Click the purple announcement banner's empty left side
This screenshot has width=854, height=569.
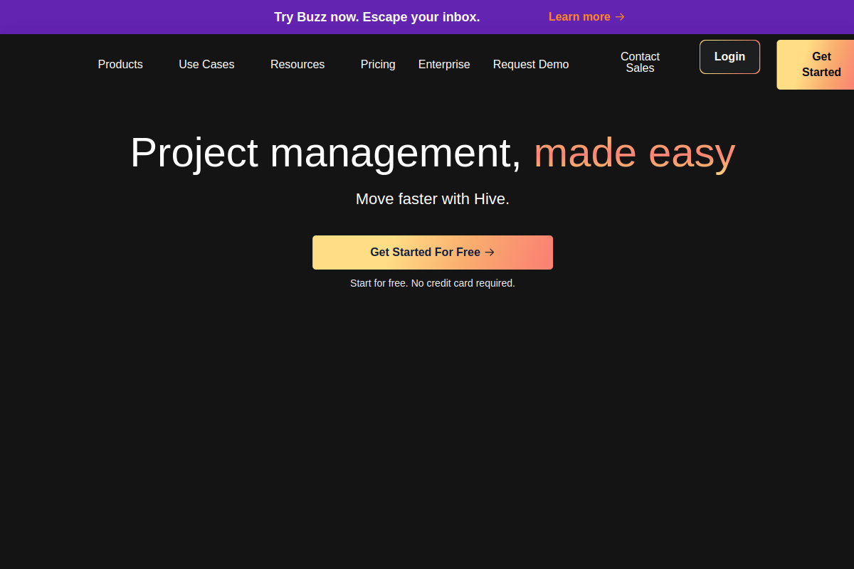pos(107,17)
